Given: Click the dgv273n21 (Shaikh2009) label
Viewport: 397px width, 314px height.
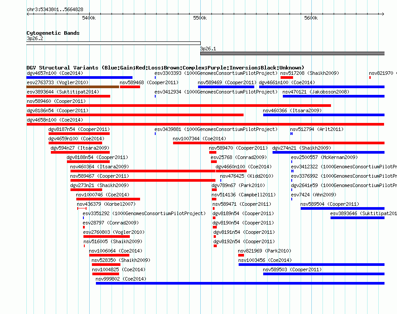Looking at the screenshot, I should [99, 186].
